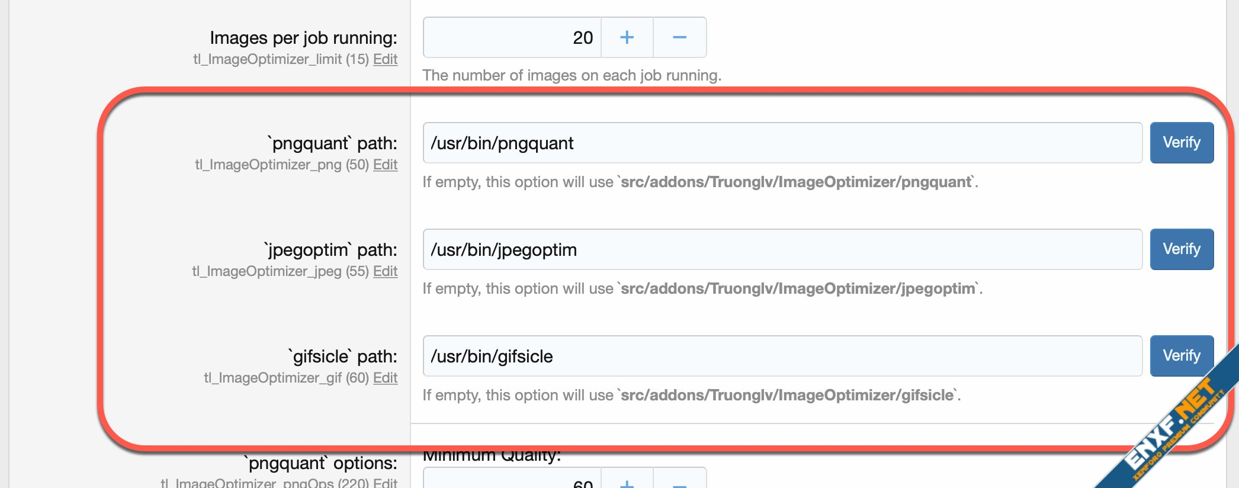
Task: Increase images per job with plus button
Action: (627, 37)
